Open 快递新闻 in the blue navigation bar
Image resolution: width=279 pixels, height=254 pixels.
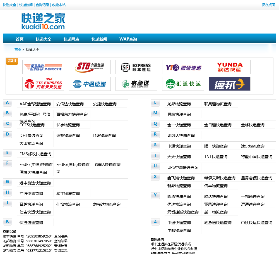tap(99, 39)
